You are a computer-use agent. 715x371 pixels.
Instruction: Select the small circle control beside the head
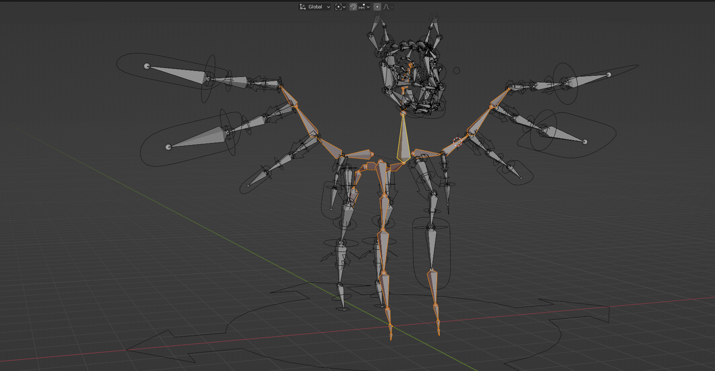tap(457, 71)
